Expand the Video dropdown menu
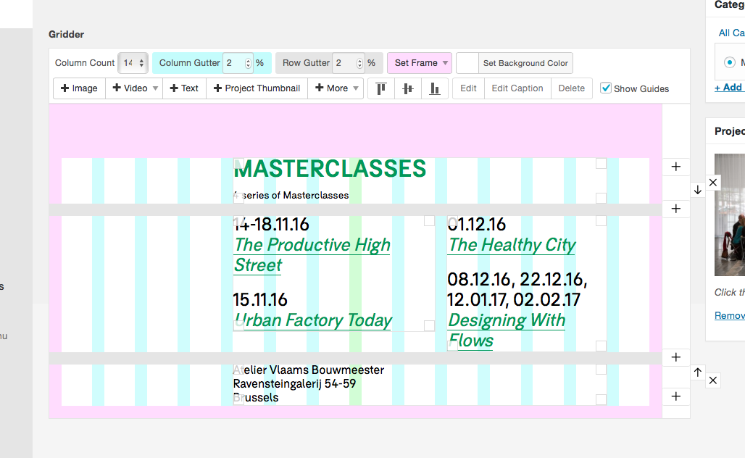 (x=134, y=88)
